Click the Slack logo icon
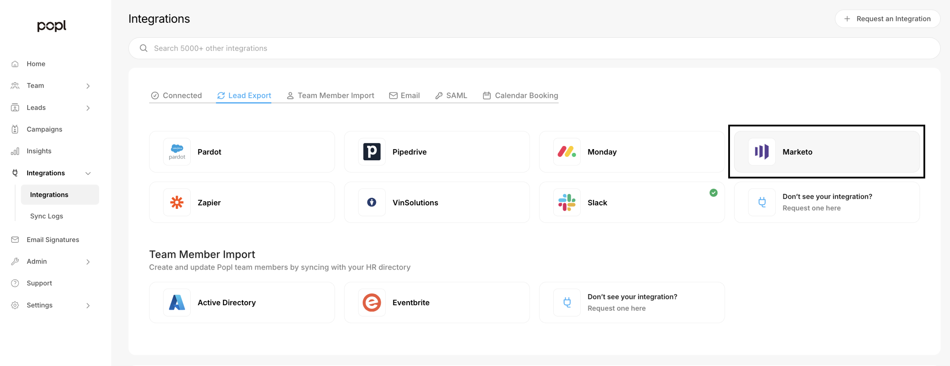This screenshot has width=950, height=366. (x=567, y=202)
